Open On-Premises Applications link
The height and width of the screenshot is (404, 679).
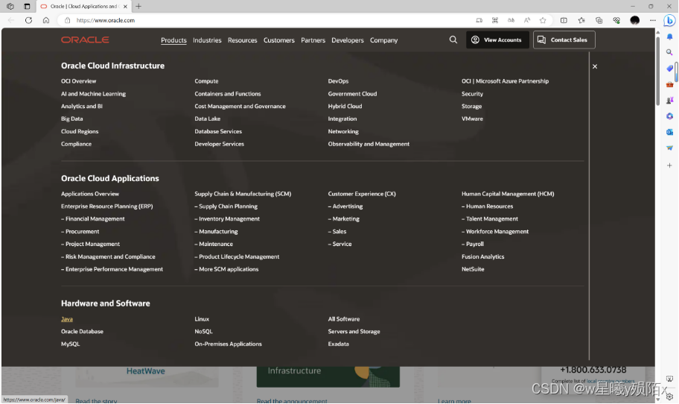tap(229, 344)
